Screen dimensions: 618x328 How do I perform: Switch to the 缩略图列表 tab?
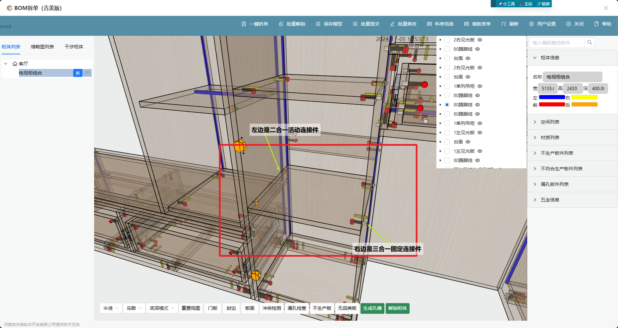coord(42,47)
